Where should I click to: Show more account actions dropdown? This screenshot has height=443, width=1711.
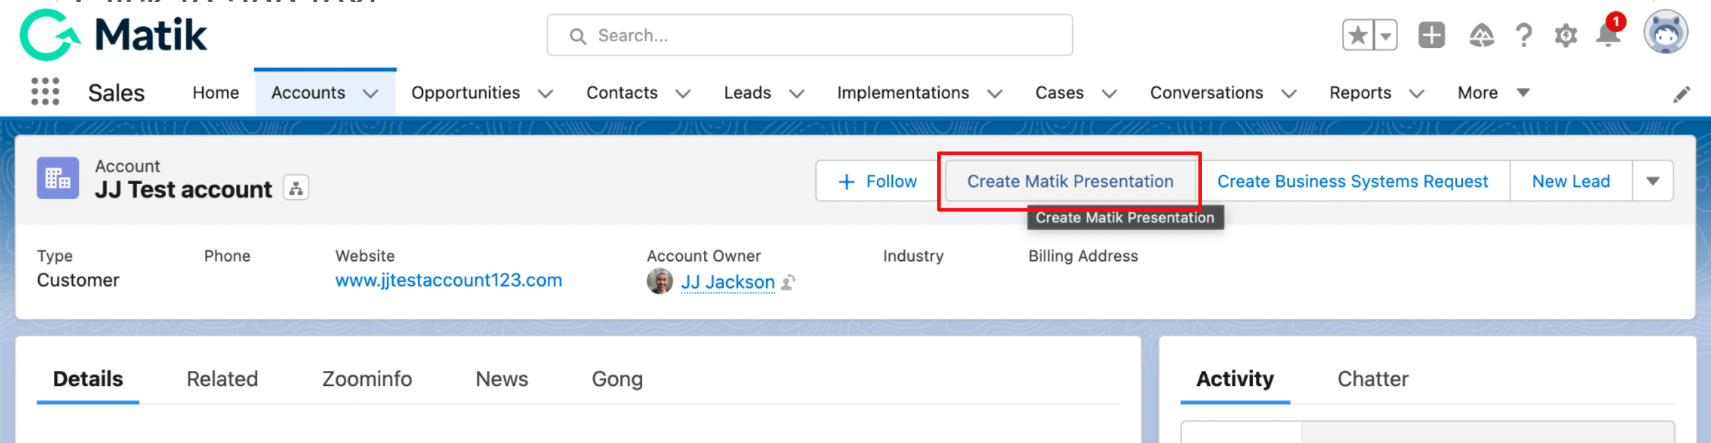click(1653, 181)
